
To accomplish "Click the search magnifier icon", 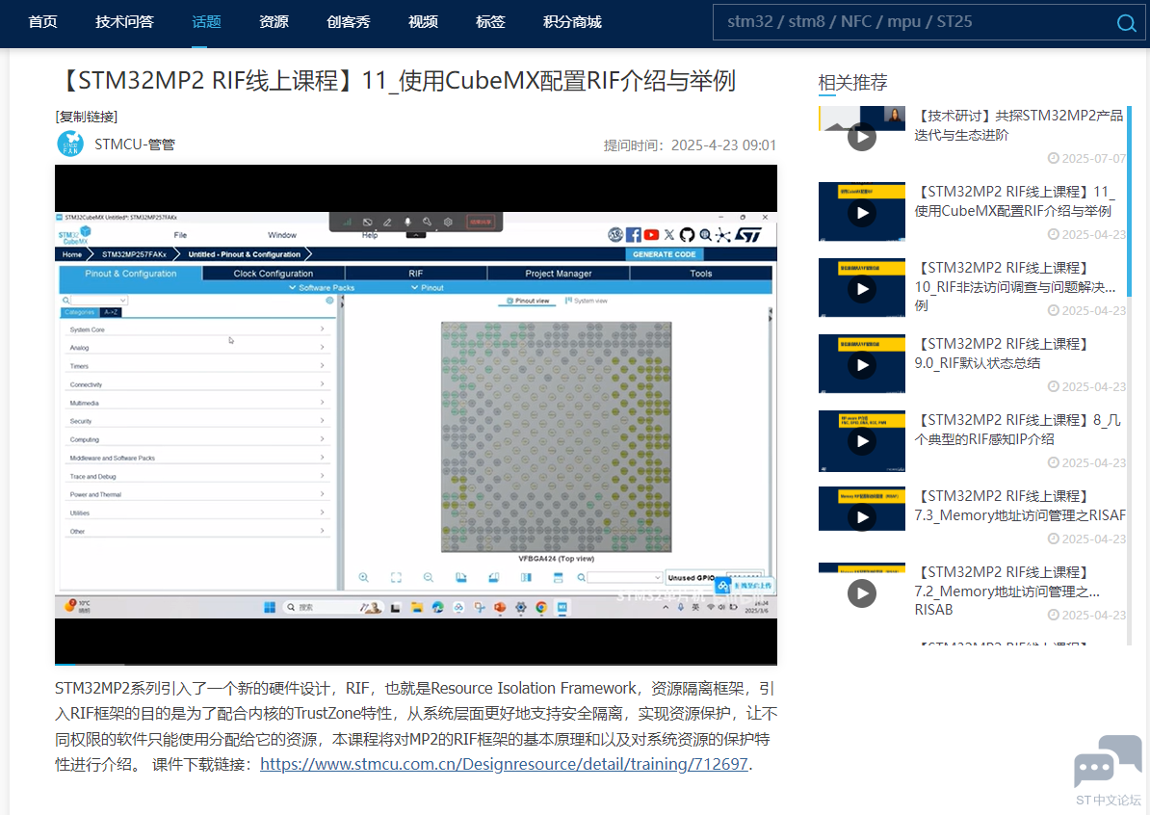I will (1127, 23).
